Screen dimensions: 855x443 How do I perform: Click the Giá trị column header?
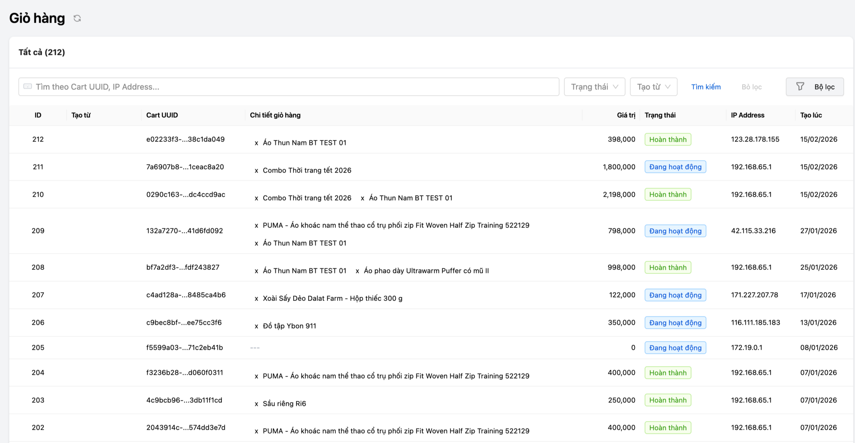[x=626, y=115]
